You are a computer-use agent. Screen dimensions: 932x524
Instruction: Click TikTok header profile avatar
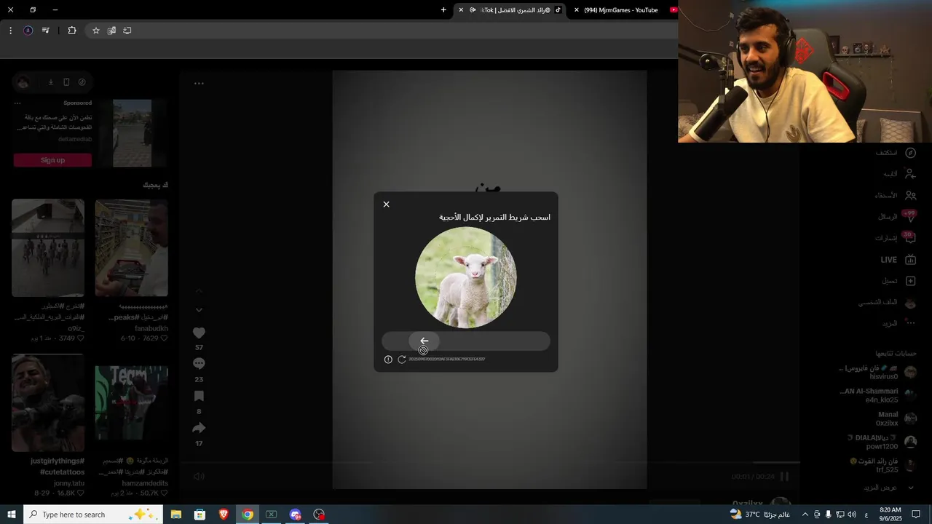click(23, 82)
